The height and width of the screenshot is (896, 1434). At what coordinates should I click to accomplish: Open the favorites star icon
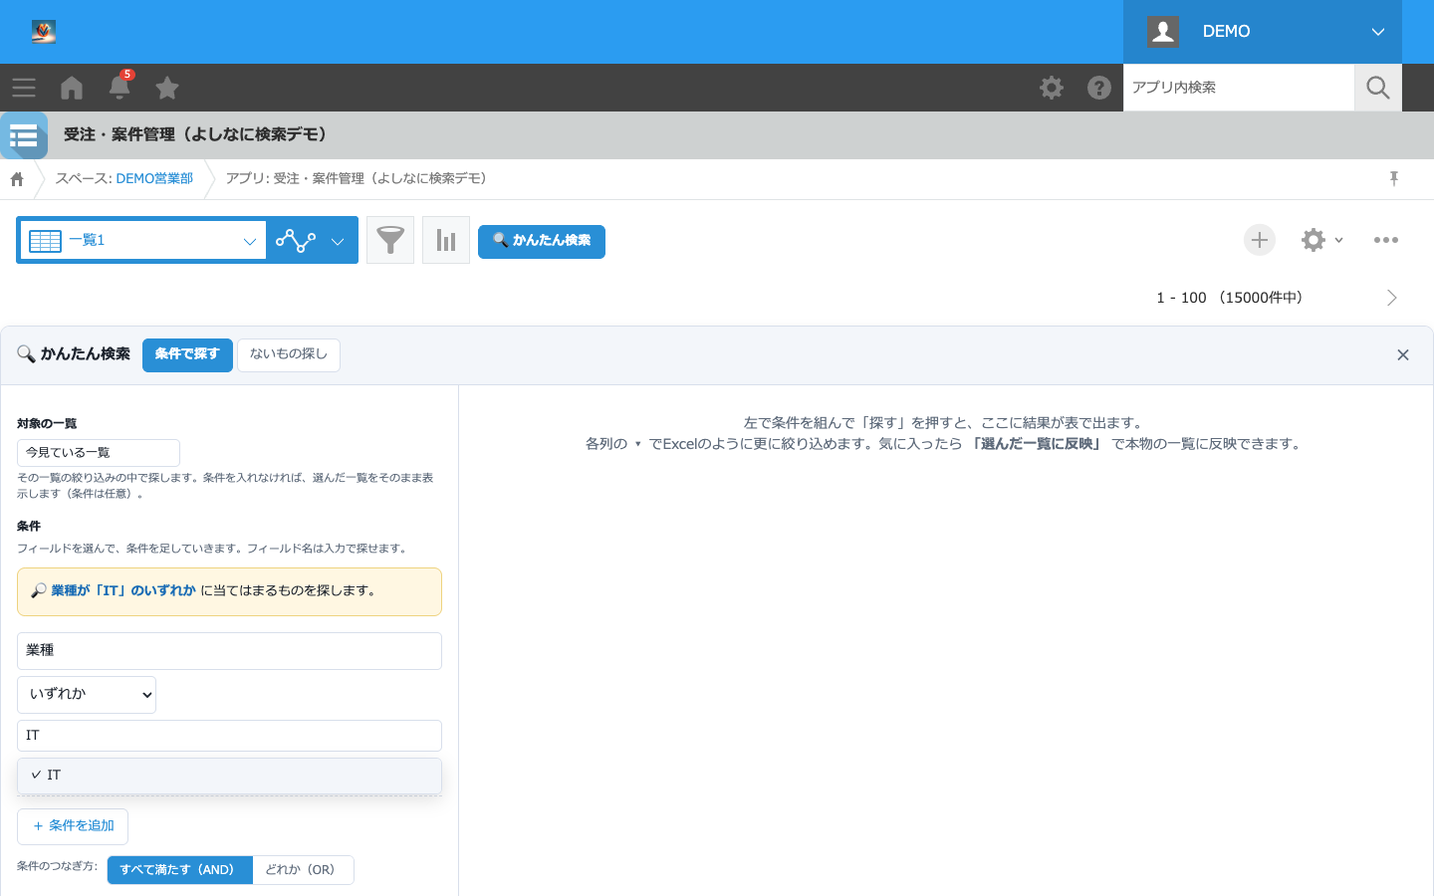coord(167,88)
